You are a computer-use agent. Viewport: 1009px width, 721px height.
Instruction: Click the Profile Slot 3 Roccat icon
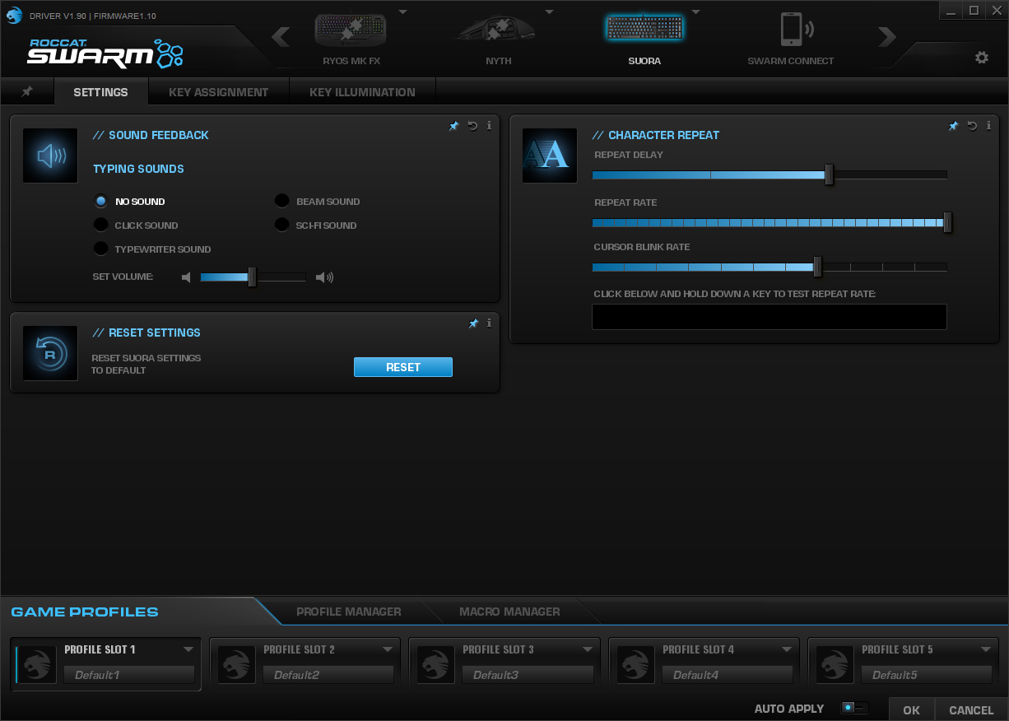437,664
